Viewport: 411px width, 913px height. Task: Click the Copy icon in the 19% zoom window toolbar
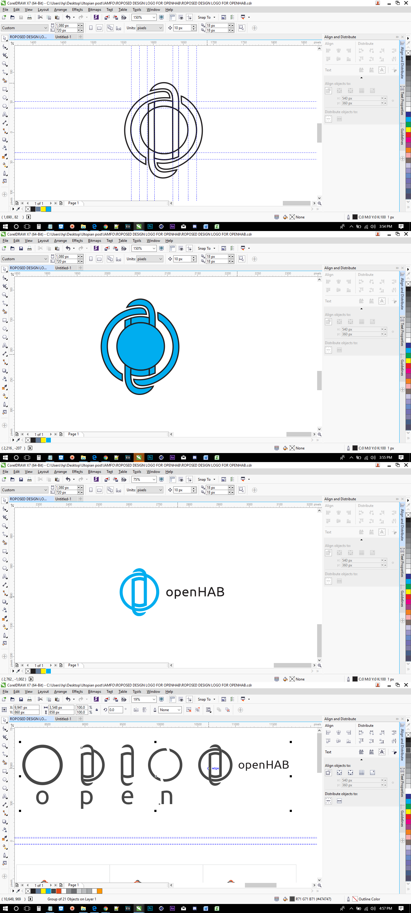coord(48,699)
